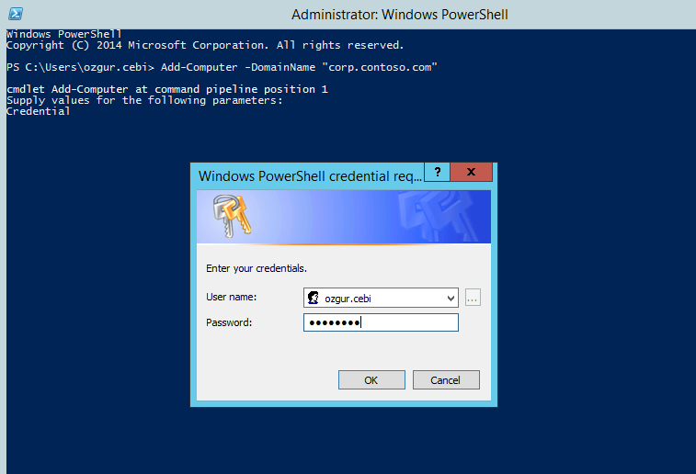Click the keys icon in the dialog banner
Viewport: 696px width, 474px height.
[x=232, y=216]
